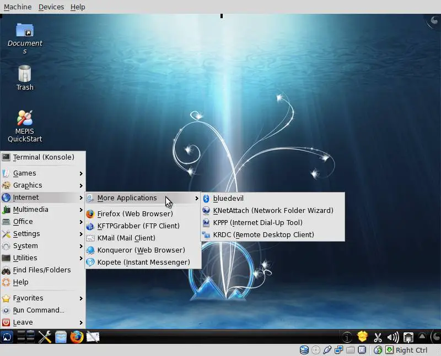Screen dimensions: 441x356
Task: Expand the Utilities submenu
Action: point(43,258)
